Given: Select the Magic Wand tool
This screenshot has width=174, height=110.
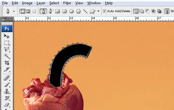Looking at the screenshot, I should pos(7,56).
